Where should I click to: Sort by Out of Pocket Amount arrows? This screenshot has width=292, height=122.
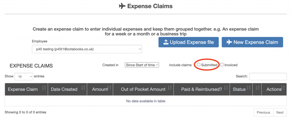[x=170, y=88]
